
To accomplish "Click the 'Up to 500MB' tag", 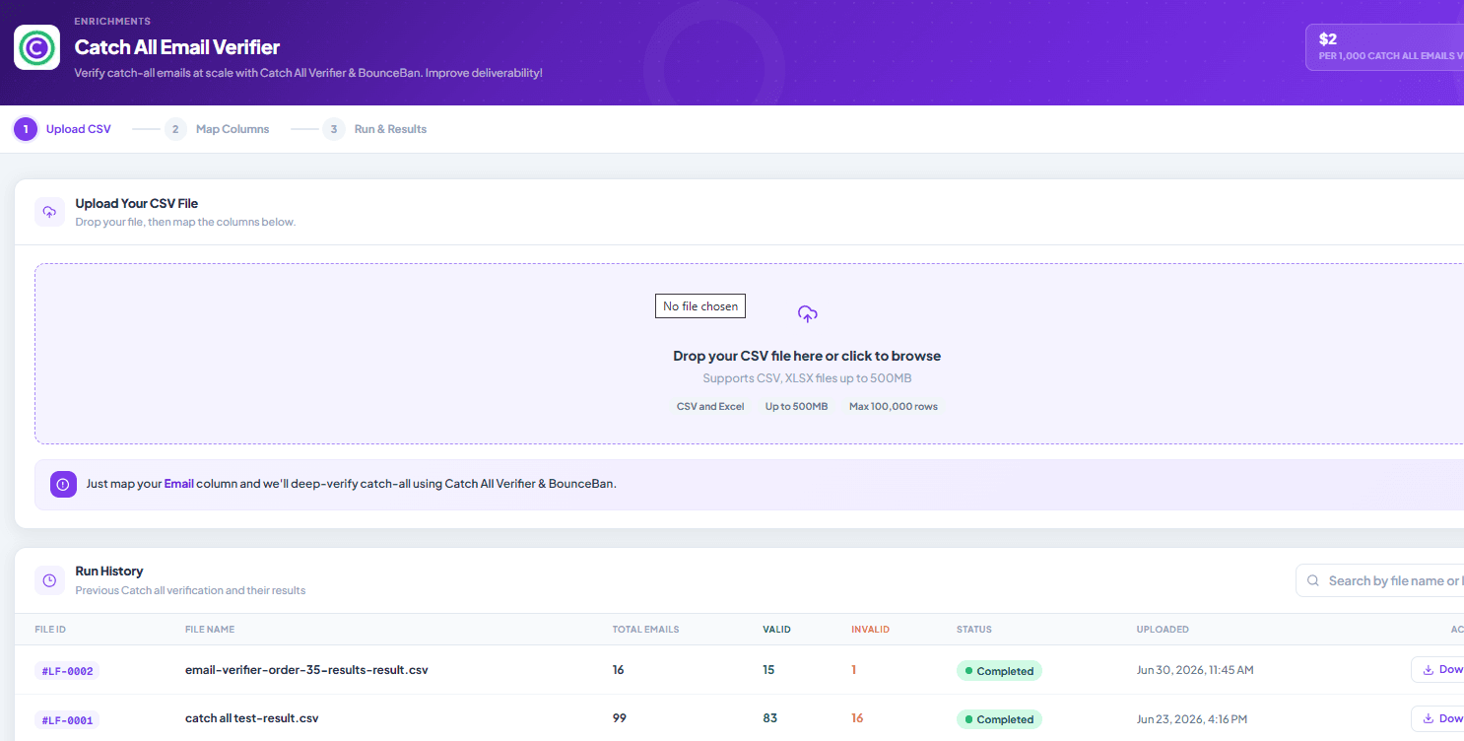I will click(797, 407).
